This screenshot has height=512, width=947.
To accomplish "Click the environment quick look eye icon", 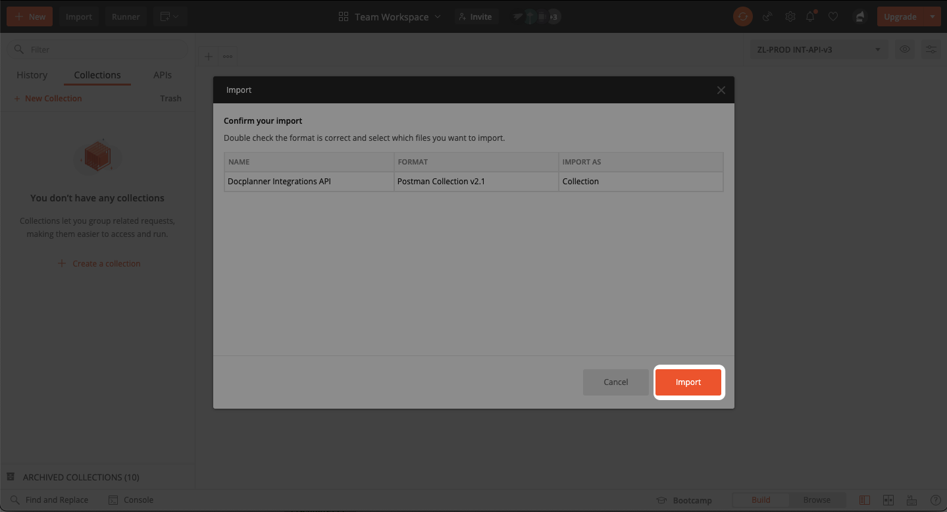I will [905, 49].
